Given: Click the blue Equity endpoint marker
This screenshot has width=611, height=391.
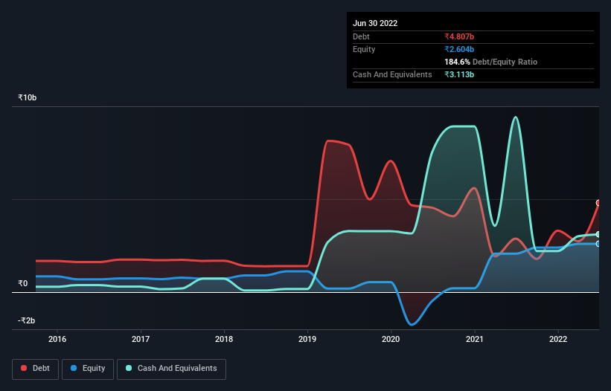Looking at the screenshot, I should tap(598, 244).
